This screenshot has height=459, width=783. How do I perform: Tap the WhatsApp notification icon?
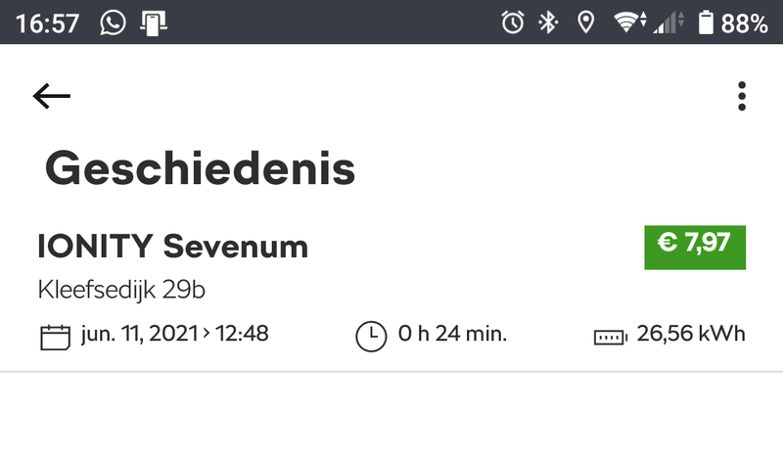[x=114, y=23]
